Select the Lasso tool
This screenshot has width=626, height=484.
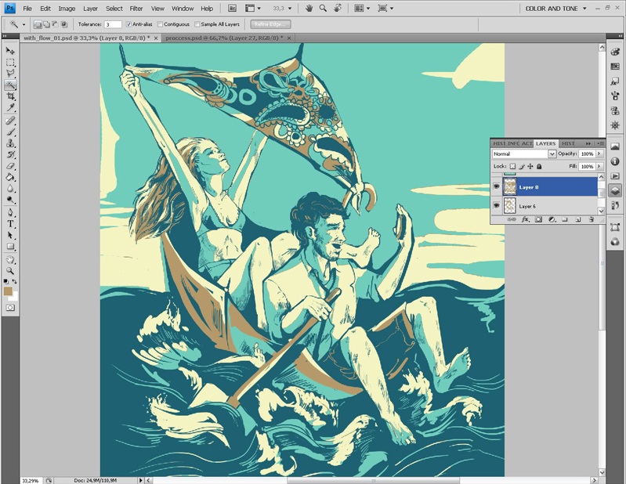10,73
